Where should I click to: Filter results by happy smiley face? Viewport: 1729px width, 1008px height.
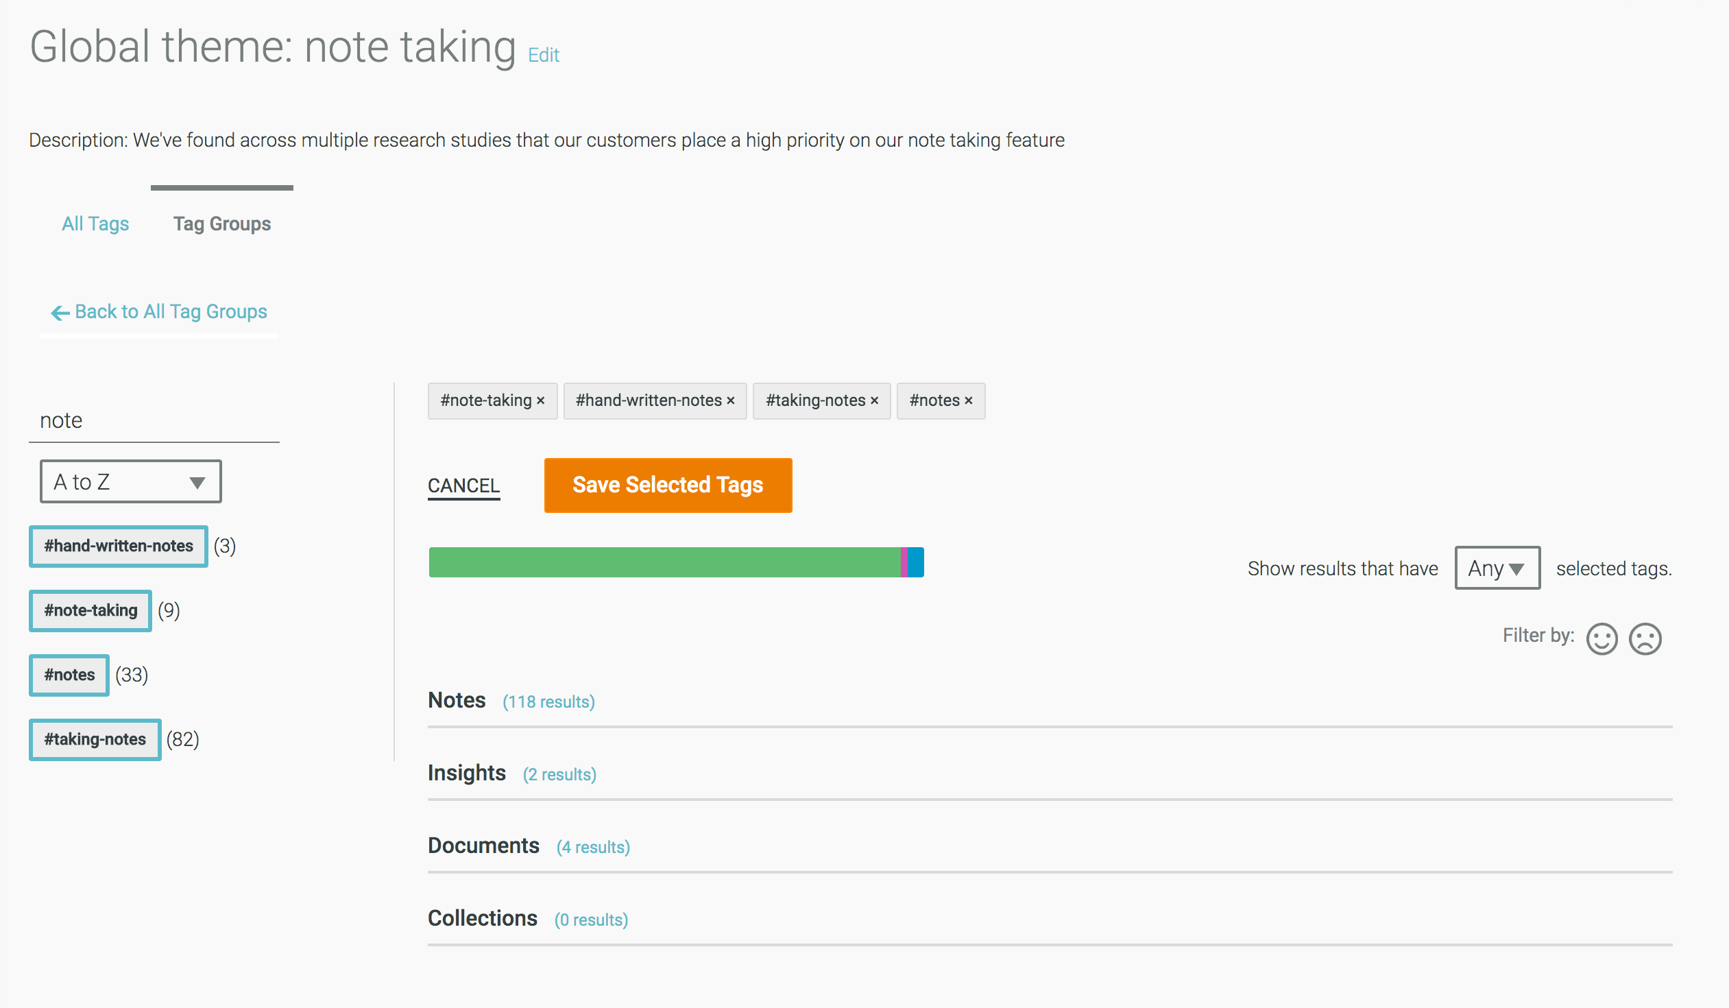tap(1601, 639)
